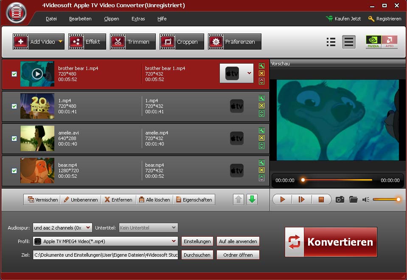
Task: Click the Durchsuchen button
Action: click(x=197, y=255)
